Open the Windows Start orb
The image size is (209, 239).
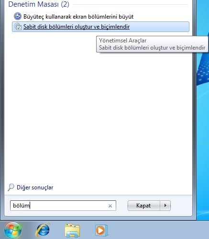(x=13, y=230)
